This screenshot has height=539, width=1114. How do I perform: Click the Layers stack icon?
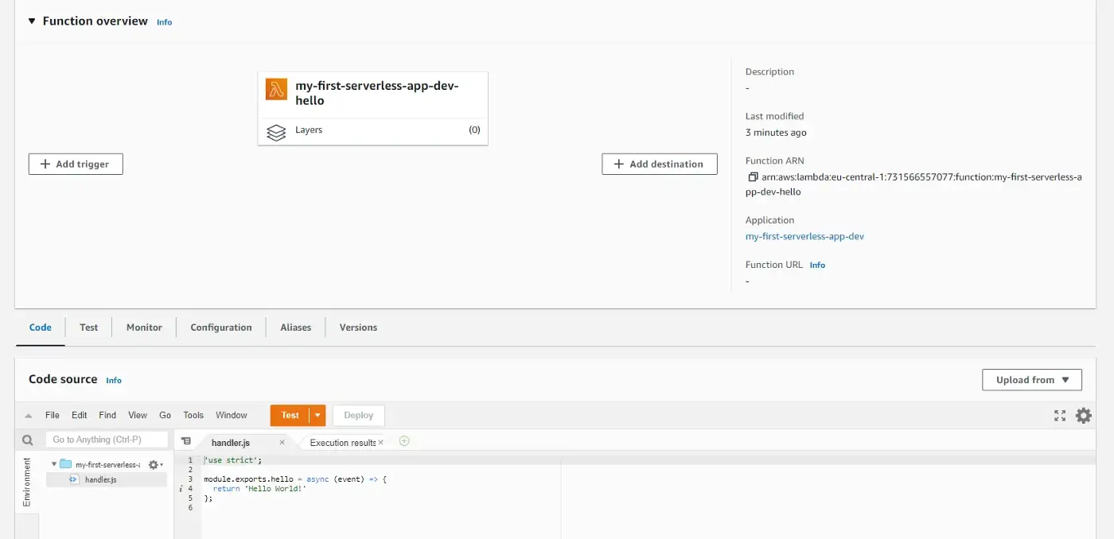[276, 132]
